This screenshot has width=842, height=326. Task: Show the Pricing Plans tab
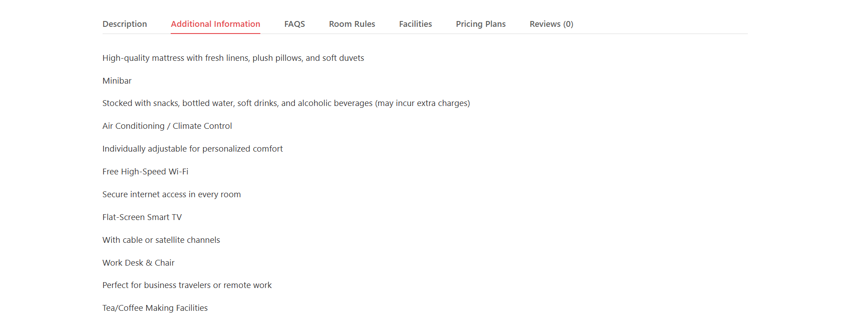click(x=481, y=24)
